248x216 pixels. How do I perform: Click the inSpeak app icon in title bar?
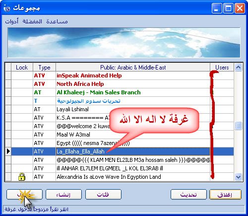(x=6, y=8)
